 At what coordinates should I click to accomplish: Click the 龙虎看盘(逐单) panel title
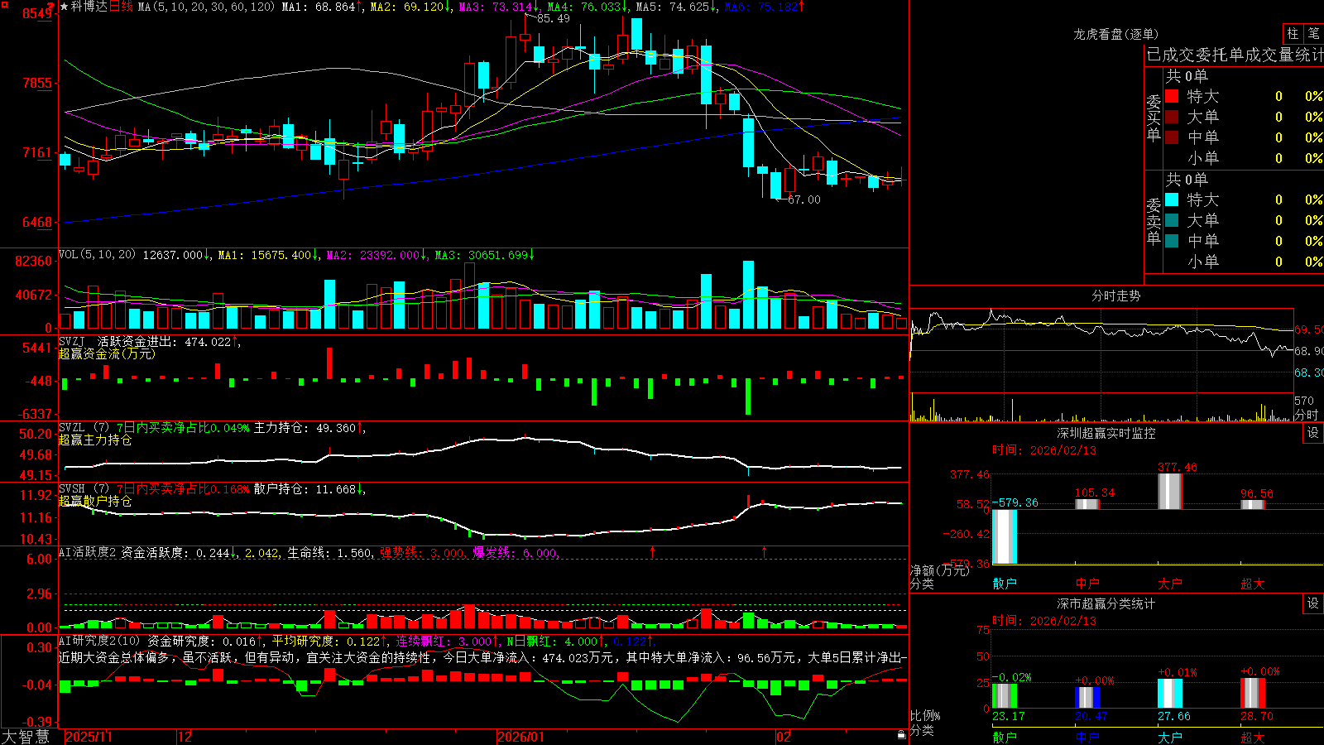point(1115,34)
